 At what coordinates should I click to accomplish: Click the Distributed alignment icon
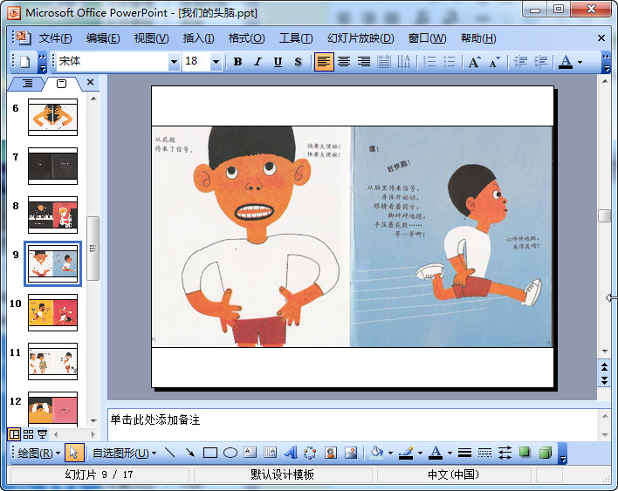(384, 62)
